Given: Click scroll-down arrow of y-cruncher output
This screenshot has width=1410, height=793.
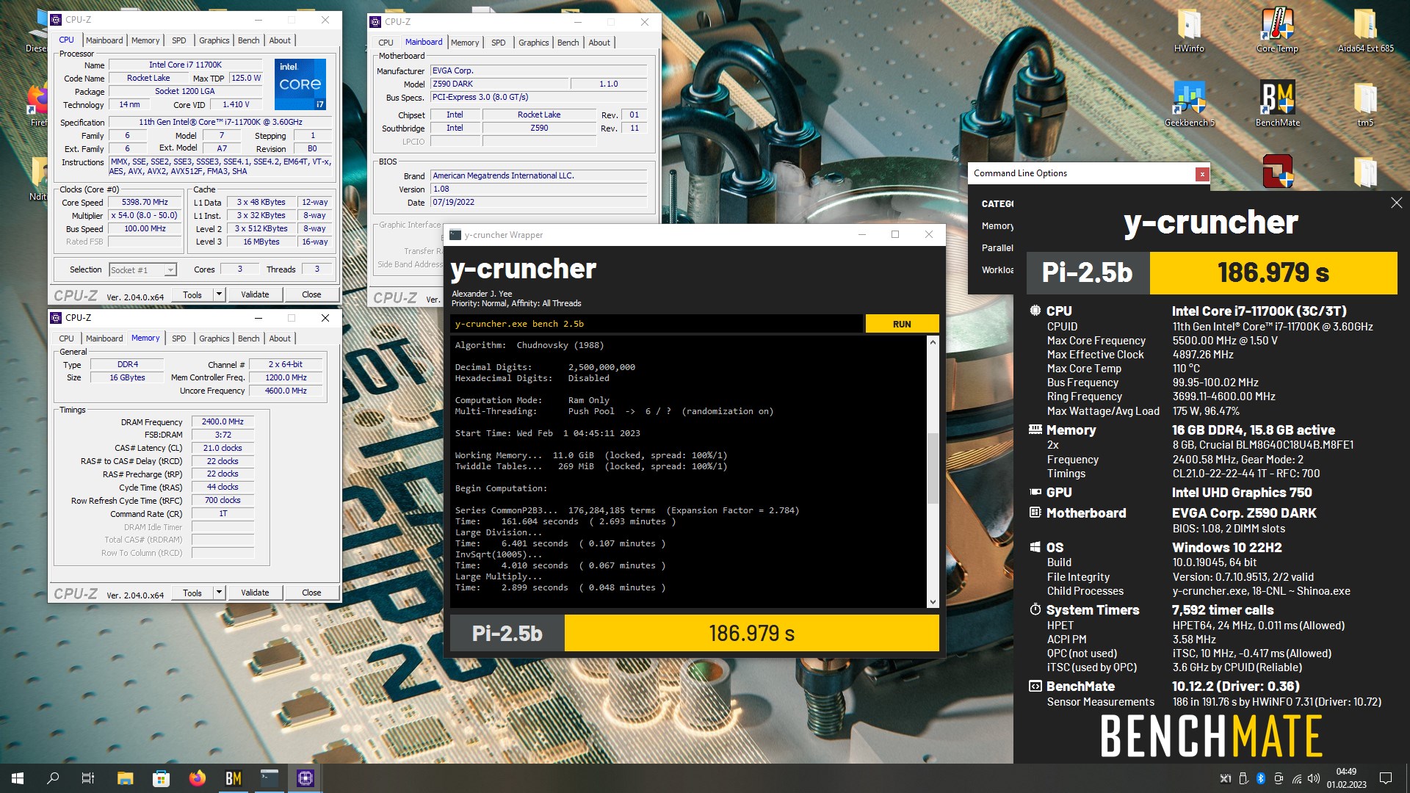Looking at the screenshot, I should [933, 602].
